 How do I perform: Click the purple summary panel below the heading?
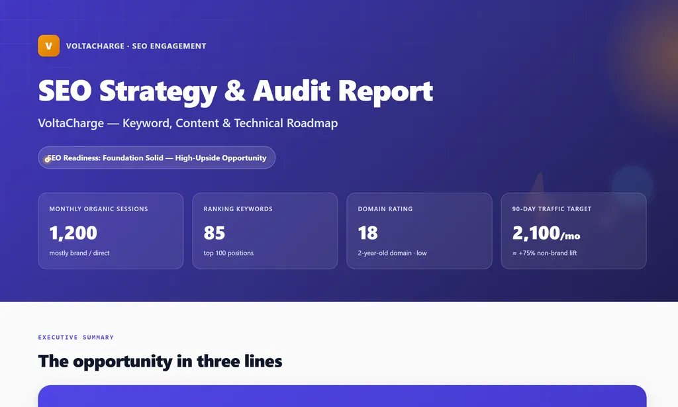click(342, 396)
